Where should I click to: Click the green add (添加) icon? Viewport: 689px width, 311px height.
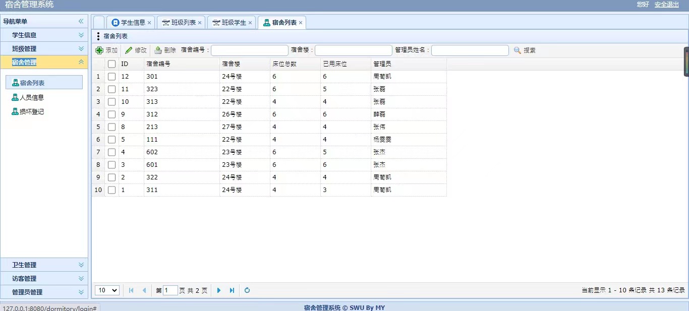point(99,50)
